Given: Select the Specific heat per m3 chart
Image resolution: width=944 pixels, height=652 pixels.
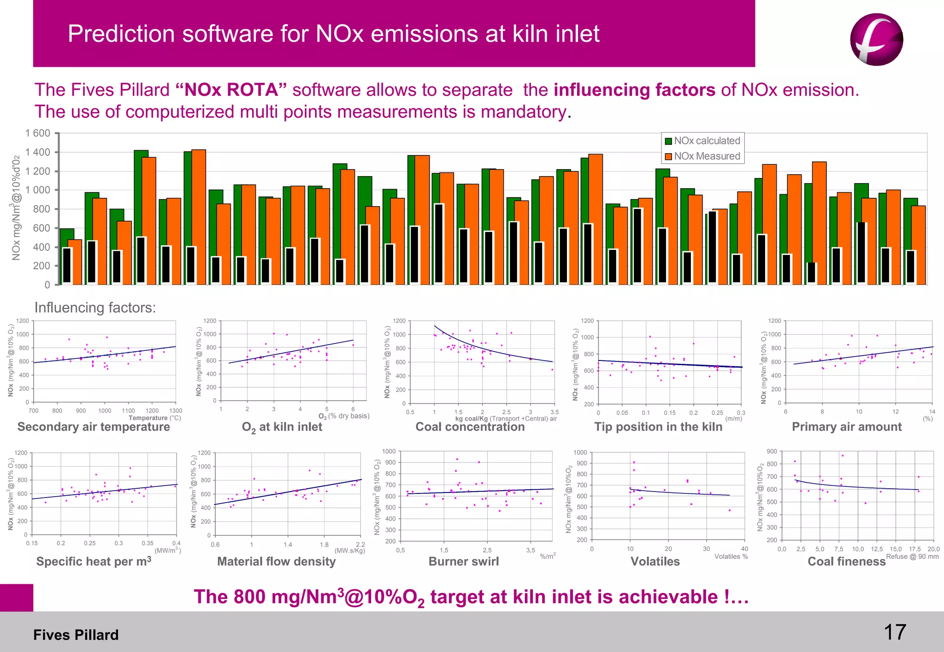Looking at the screenshot, I should (105, 493).
